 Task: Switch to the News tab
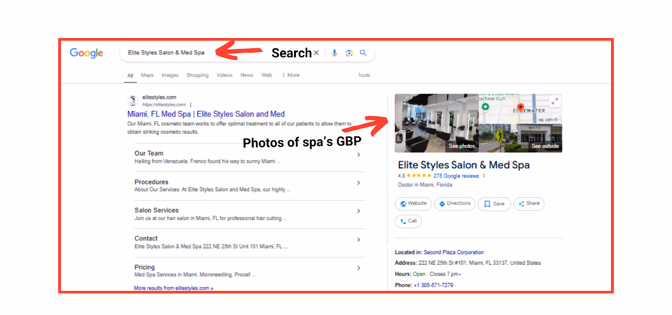point(247,75)
